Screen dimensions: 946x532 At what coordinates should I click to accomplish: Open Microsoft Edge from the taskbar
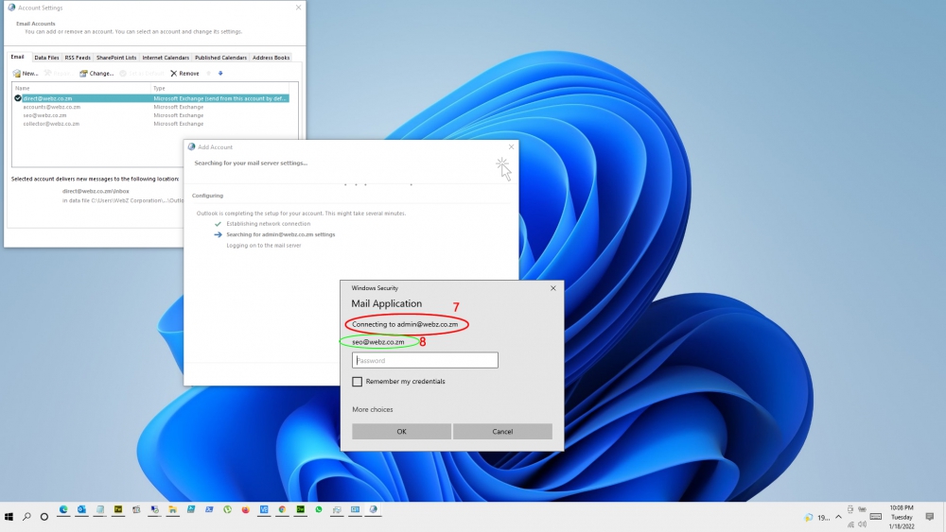point(63,509)
